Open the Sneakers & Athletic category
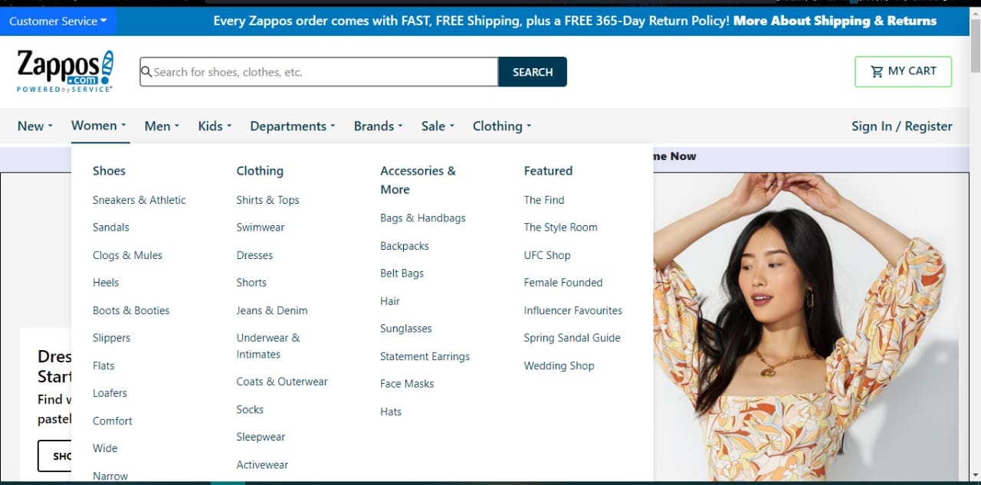Image resolution: width=981 pixels, height=485 pixels. 139,199
